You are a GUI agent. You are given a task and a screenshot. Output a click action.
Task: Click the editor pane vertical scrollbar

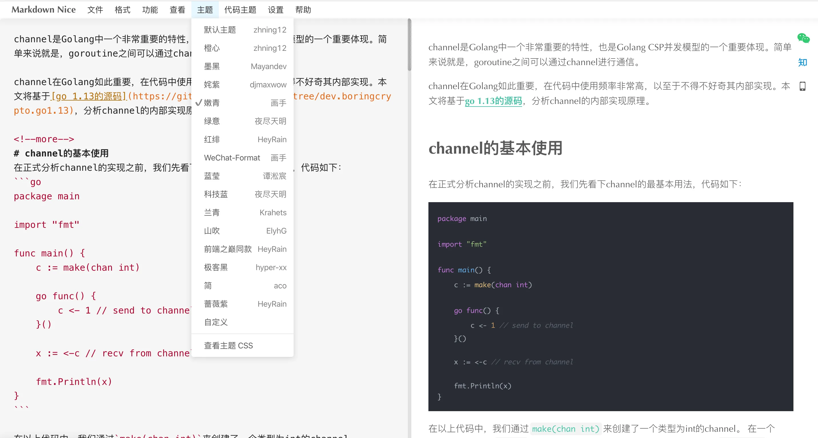(x=409, y=45)
